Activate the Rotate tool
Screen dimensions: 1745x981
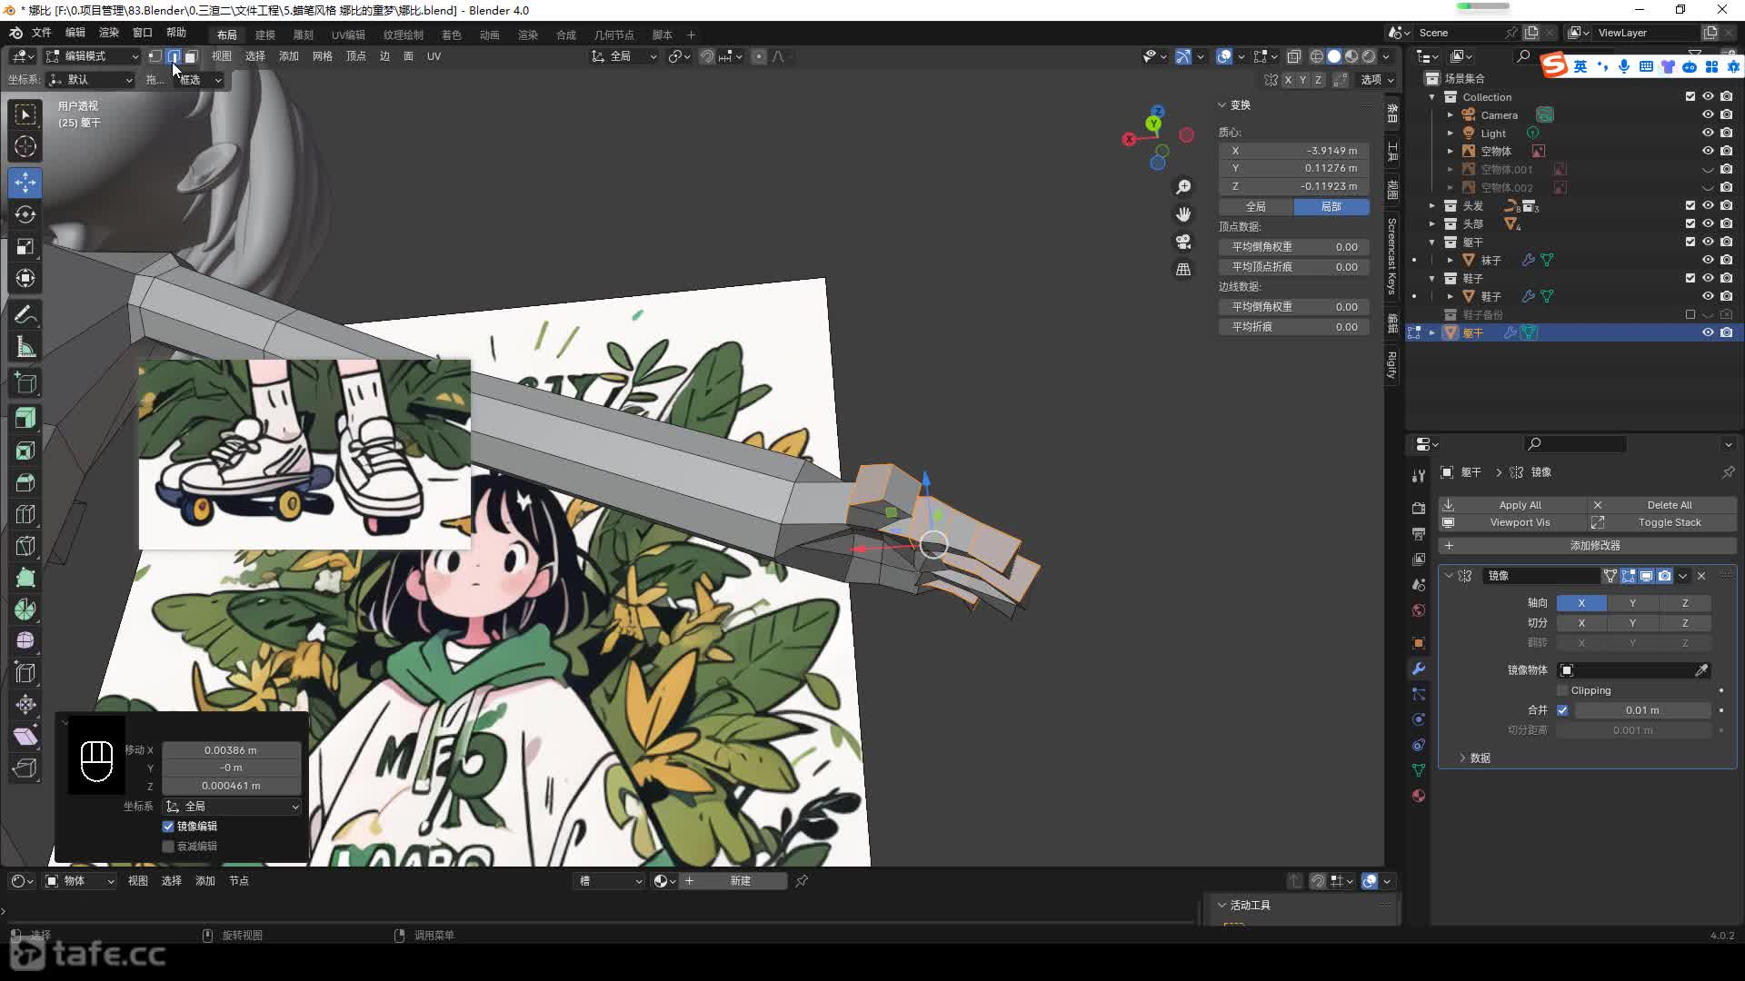(25, 214)
